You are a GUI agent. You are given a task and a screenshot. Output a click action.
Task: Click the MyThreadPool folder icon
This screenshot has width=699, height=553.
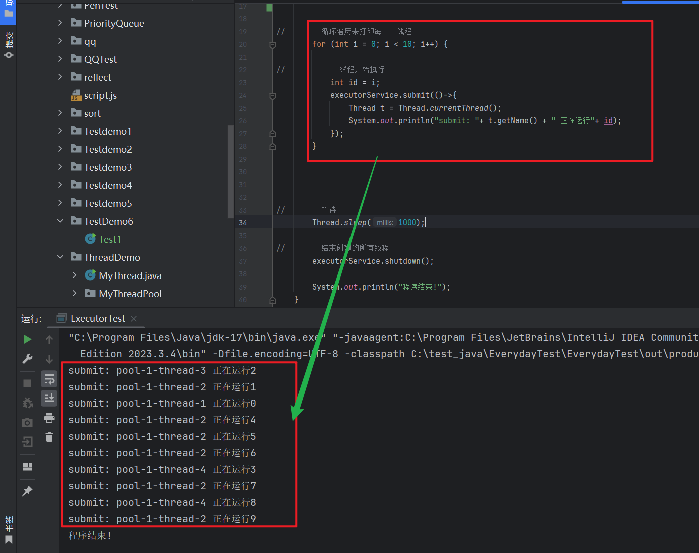90,293
